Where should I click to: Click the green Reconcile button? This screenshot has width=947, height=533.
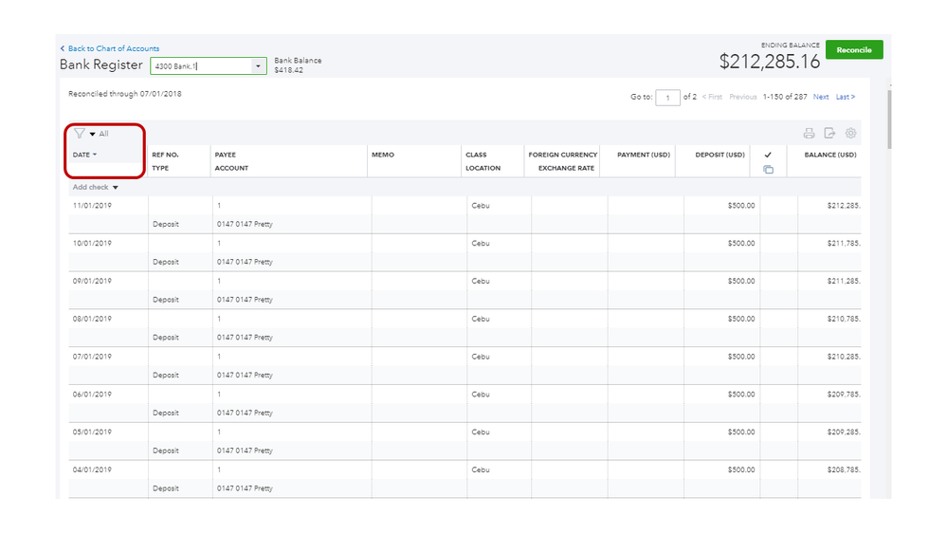tap(853, 50)
